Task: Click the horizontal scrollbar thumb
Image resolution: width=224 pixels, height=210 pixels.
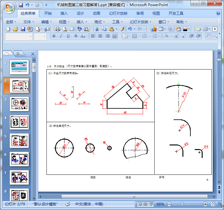Action: (x=134, y=197)
